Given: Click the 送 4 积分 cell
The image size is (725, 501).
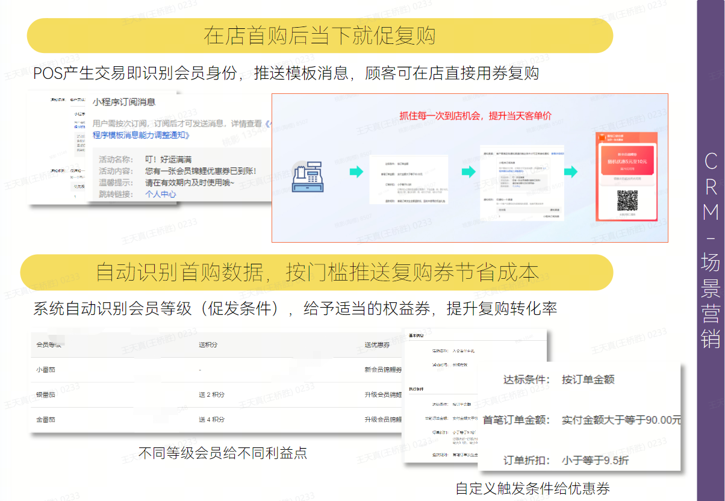Looking at the screenshot, I should pyautogui.click(x=211, y=419).
